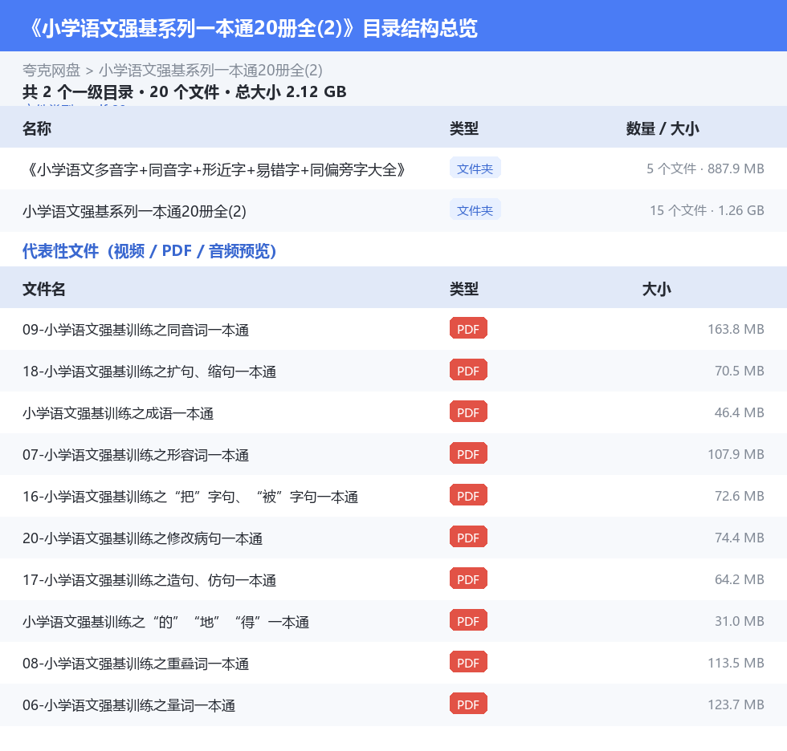Image resolution: width=787 pixels, height=751 pixels.
Task: Open file 16-“把”字句、“被”字句一本通
Action: pyautogui.click(x=393, y=496)
